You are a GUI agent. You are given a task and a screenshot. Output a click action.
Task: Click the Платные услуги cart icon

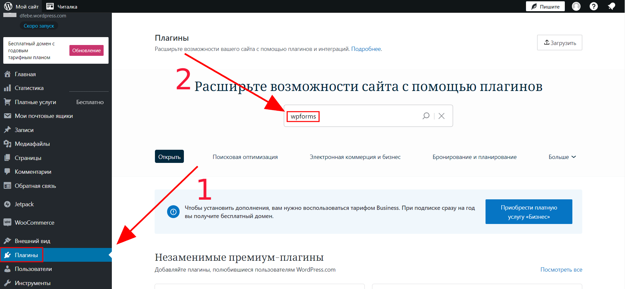tap(7, 102)
